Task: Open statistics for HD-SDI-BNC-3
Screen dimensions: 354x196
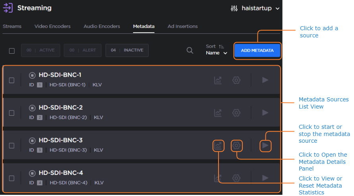Action: pyautogui.click(x=218, y=146)
